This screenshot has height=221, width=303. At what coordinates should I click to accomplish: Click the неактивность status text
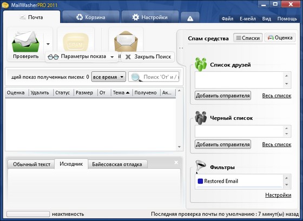point(68,214)
